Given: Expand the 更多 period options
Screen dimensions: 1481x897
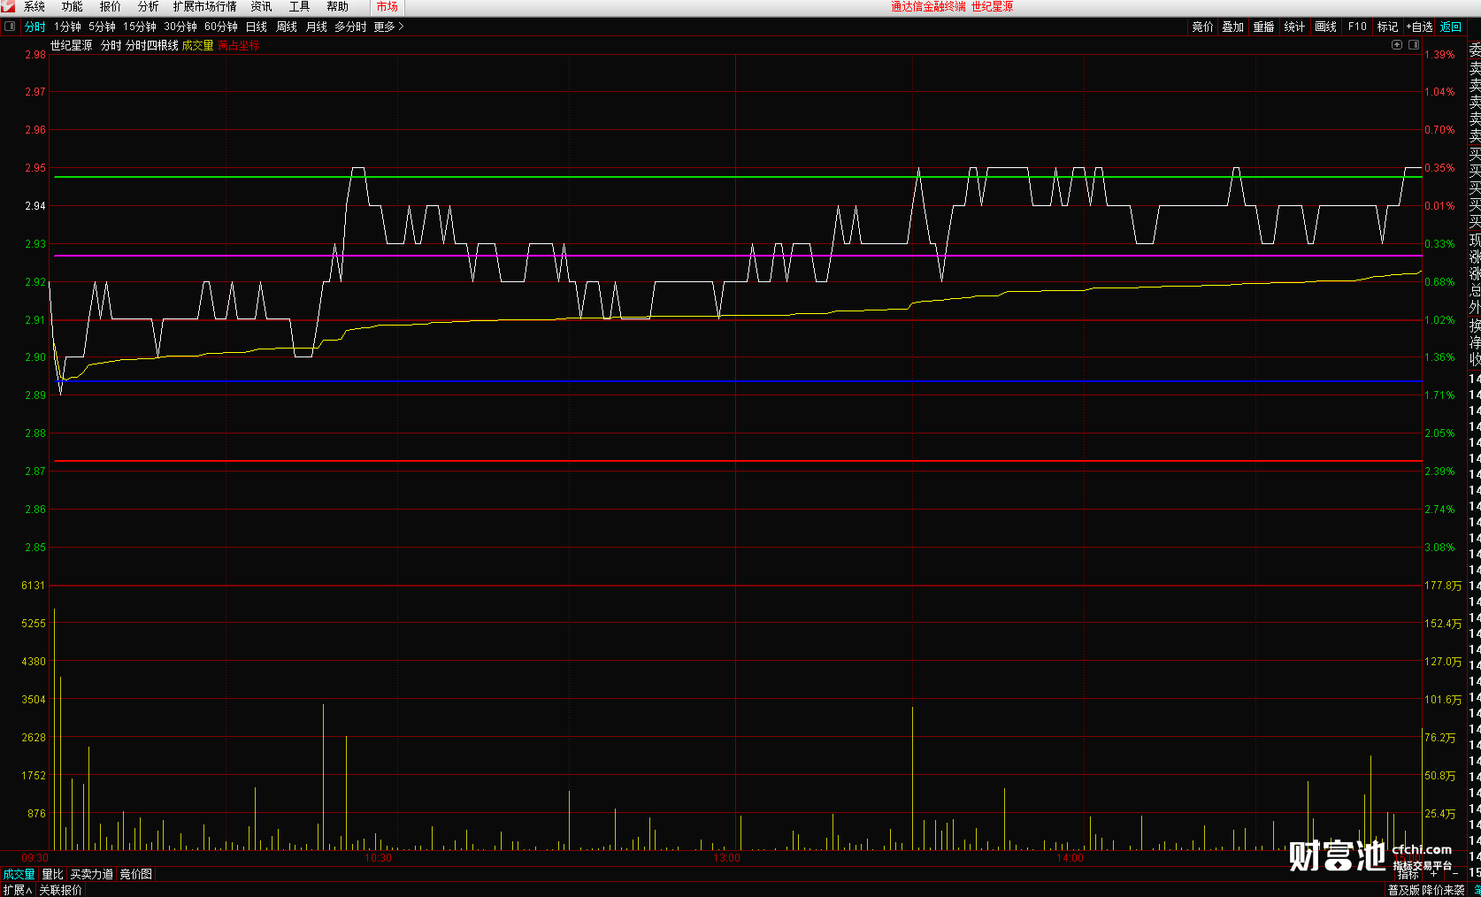Looking at the screenshot, I should pos(388,27).
